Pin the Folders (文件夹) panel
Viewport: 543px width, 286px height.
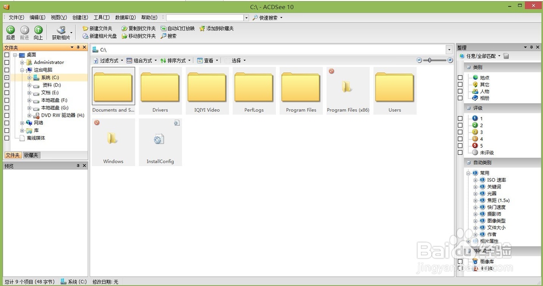pyautogui.click(x=78, y=47)
